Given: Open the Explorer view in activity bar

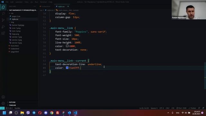Looking at the screenshot, I should tap(3, 7).
